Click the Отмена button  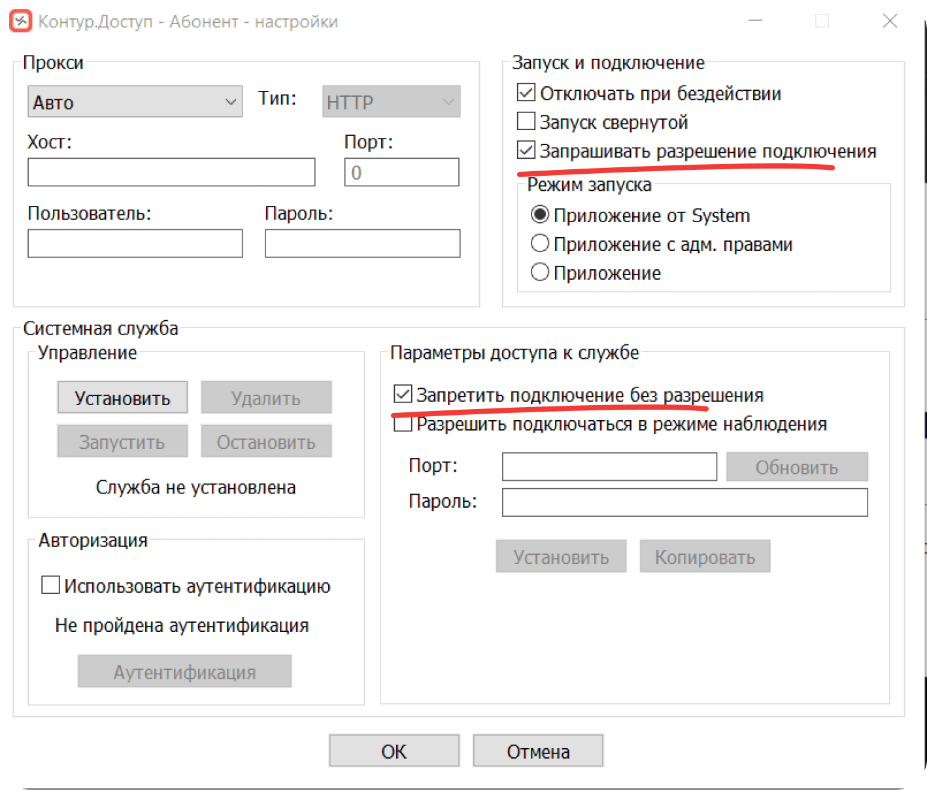click(538, 751)
